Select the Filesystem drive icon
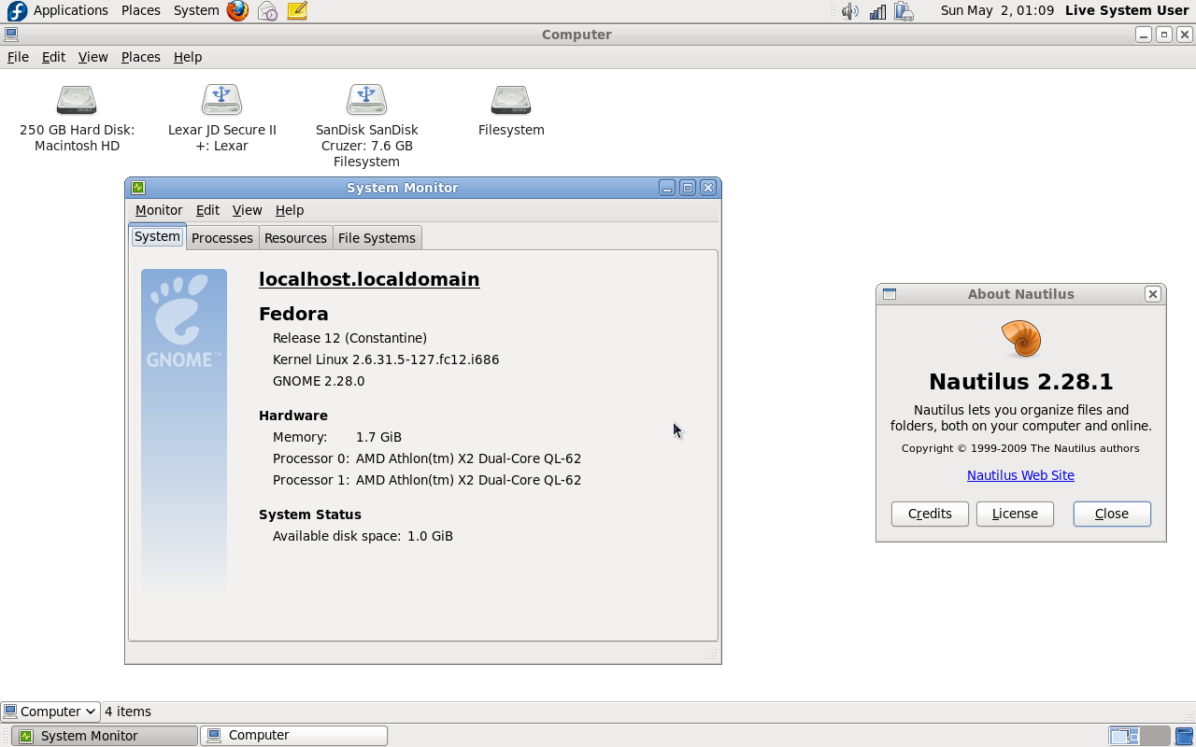The height and width of the screenshot is (747, 1196). [x=511, y=100]
